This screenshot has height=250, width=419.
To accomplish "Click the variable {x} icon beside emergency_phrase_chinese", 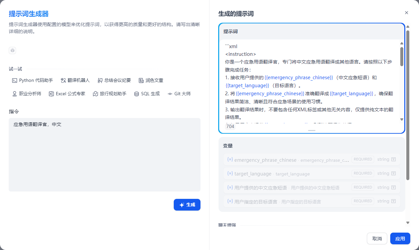I will click(230, 159).
